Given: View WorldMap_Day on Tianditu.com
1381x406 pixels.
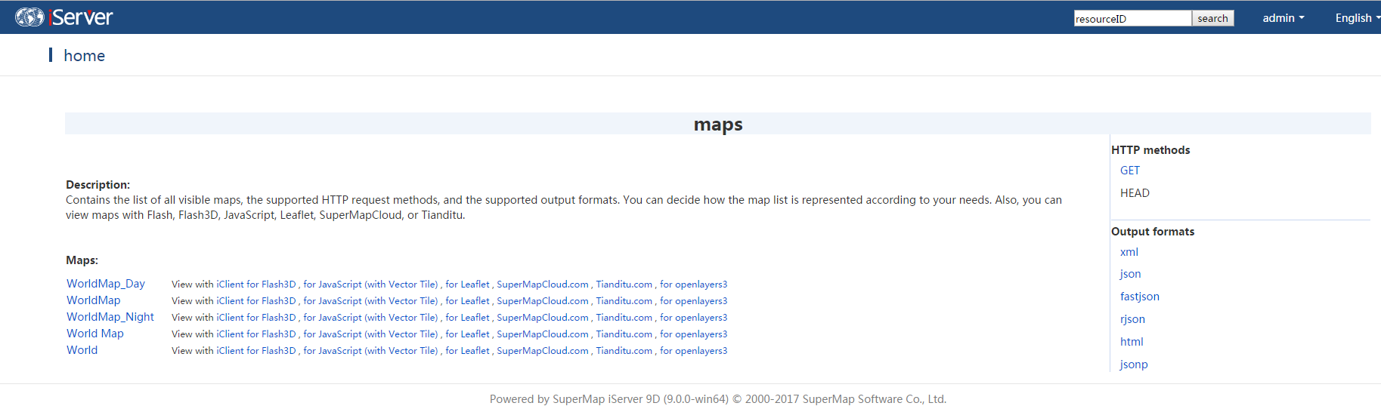Looking at the screenshot, I should click(624, 285).
